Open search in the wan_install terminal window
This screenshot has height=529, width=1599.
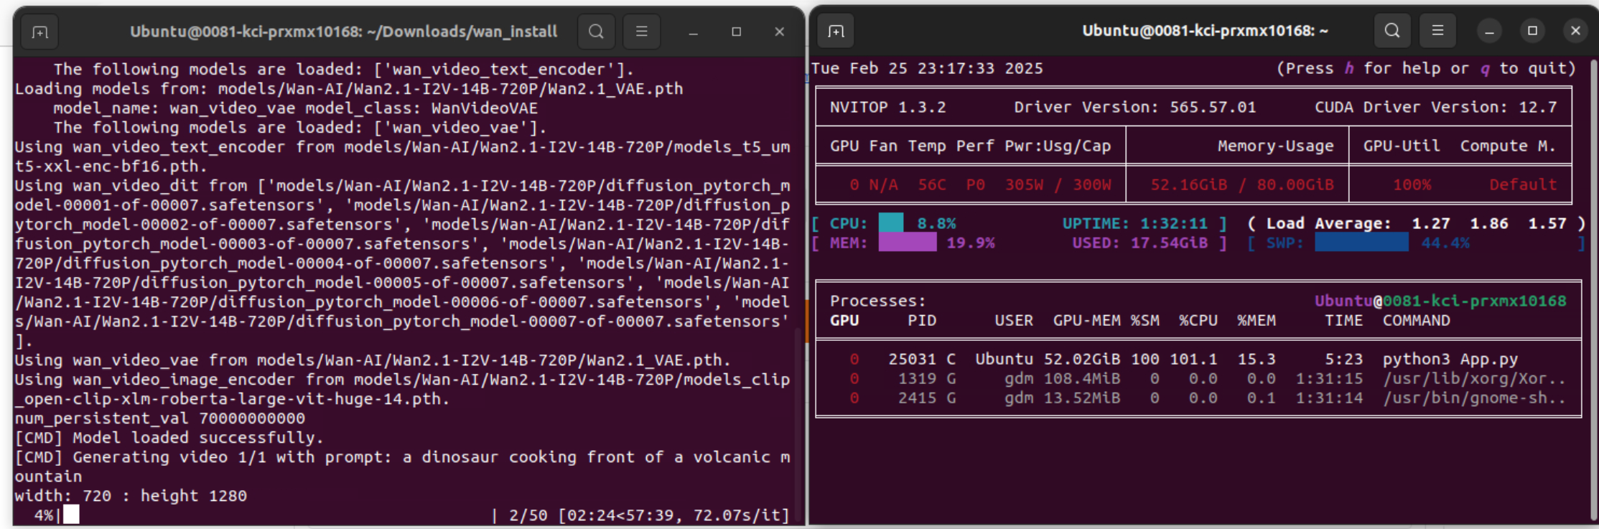click(596, 32)
